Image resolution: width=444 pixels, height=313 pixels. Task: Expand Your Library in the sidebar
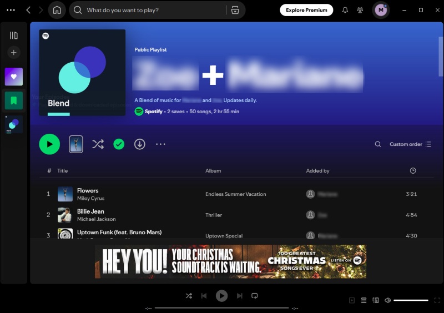coord(13,35)
